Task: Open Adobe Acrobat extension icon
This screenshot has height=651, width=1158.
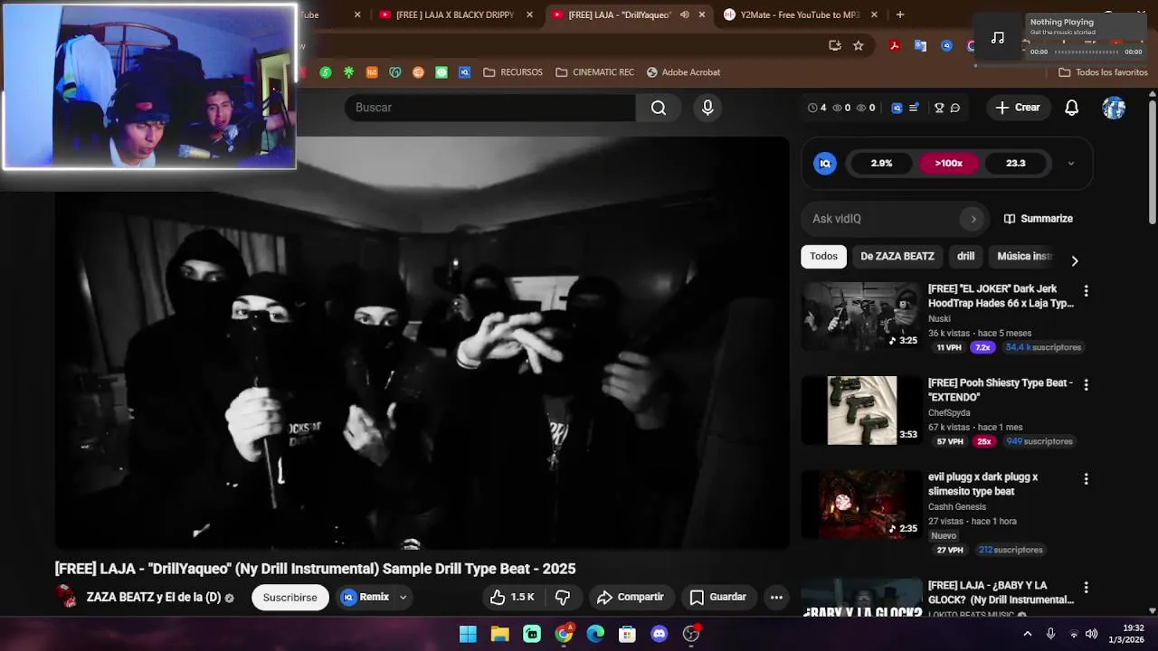Action: tap(895, 45)
